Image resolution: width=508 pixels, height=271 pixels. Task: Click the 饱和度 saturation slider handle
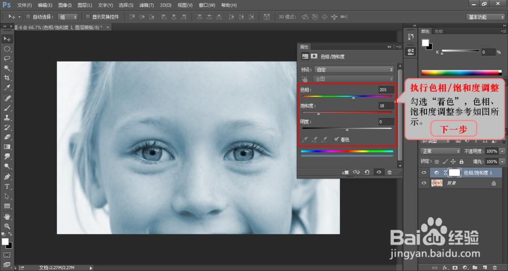(x=319, y=114)
